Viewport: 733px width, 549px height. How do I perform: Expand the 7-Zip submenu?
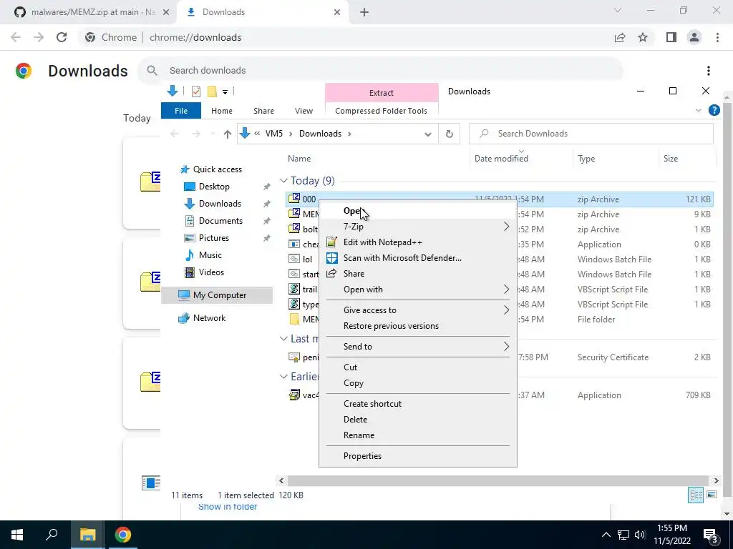coord(417,227)
